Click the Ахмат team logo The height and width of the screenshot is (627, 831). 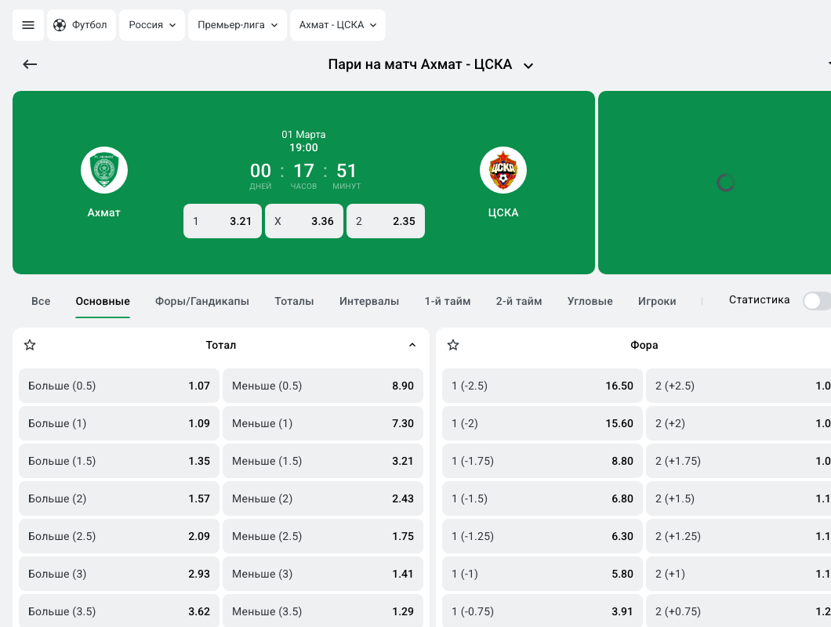[104, 170]
